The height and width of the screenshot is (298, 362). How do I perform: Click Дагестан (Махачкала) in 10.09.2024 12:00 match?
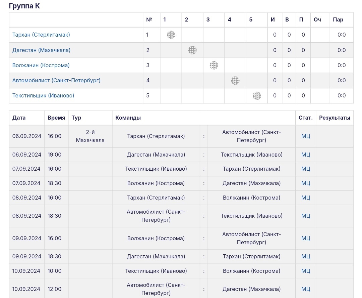[x=251, y=289]
